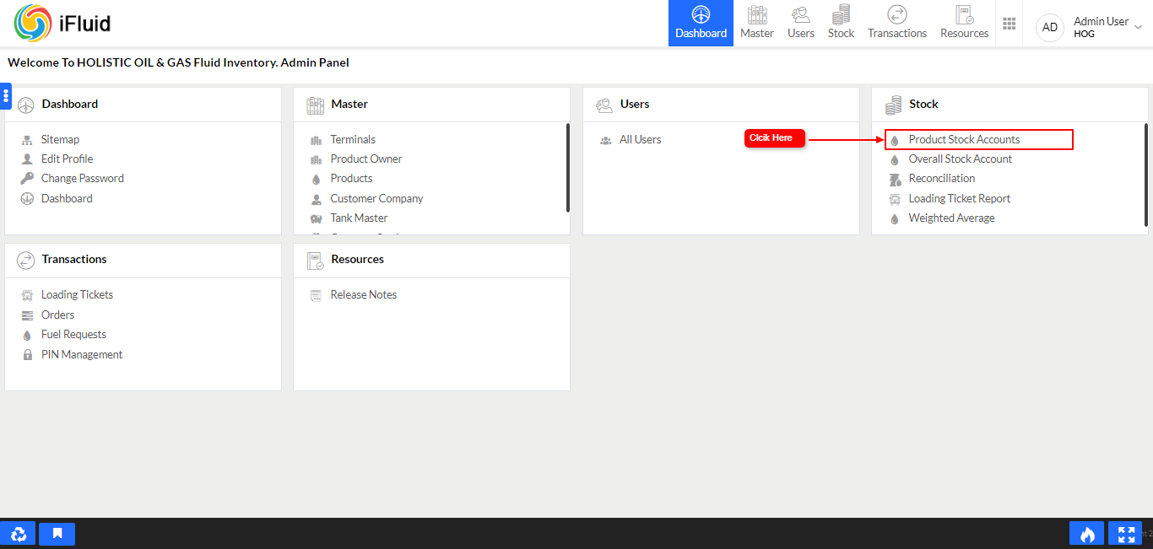The image size is (1153, 549).
Task: Click the bookmark button in bottom bar
Action: click(x=57, y=534)
